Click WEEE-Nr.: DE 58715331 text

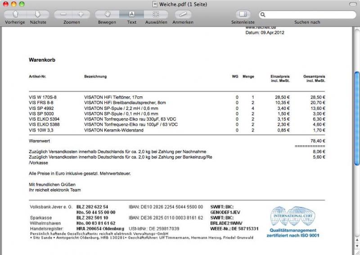[x=234, y=229]
